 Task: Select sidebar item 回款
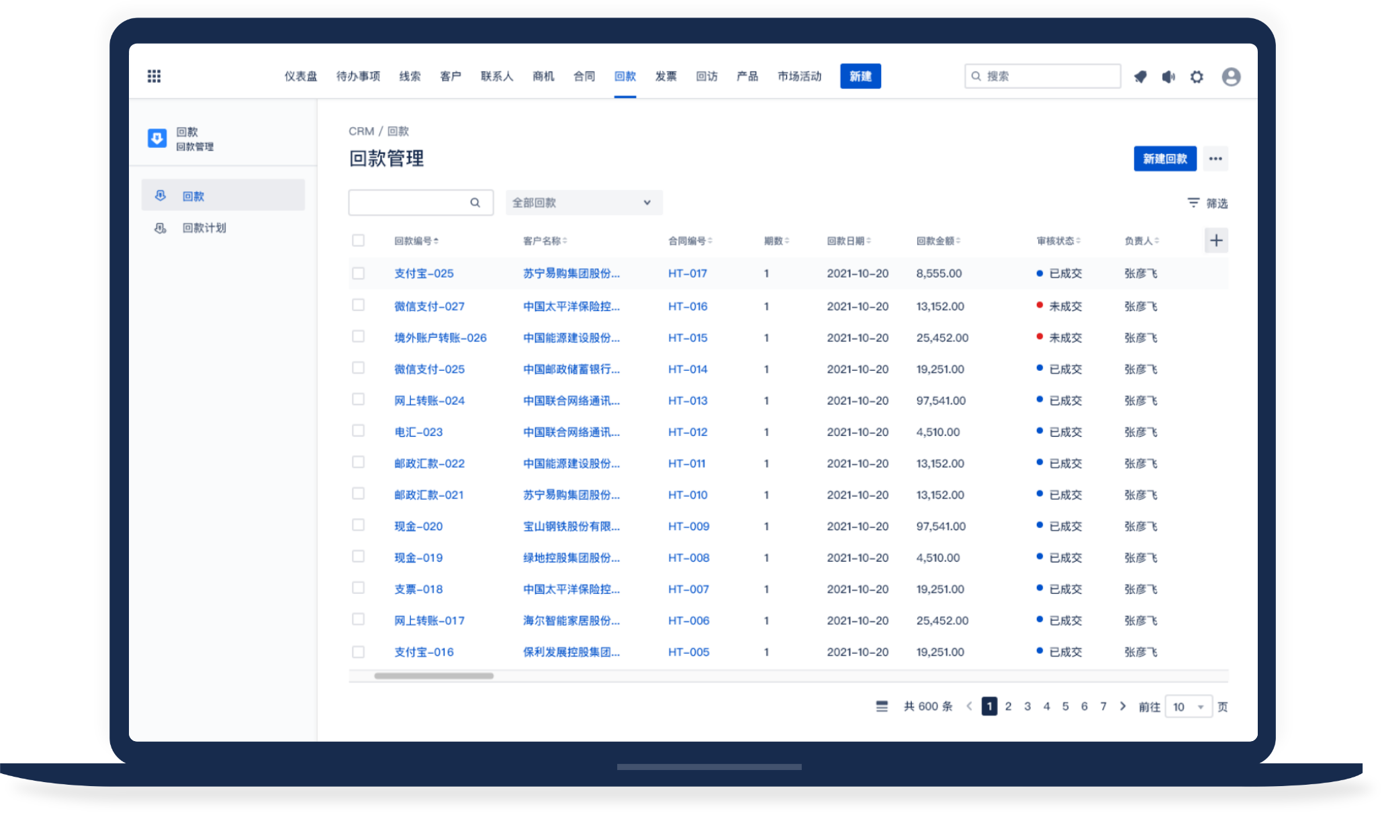pyautogui.click(x=223, y=196)
